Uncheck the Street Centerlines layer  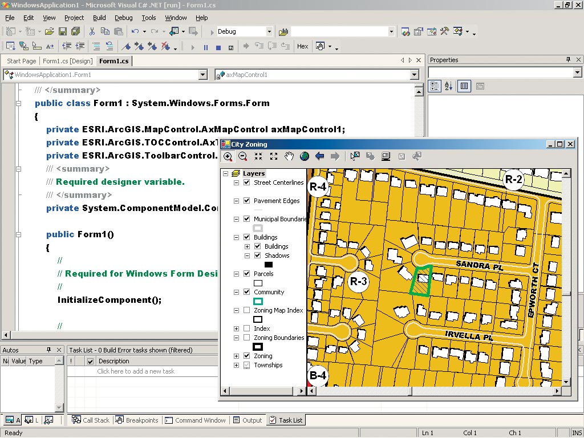point(246,182)
